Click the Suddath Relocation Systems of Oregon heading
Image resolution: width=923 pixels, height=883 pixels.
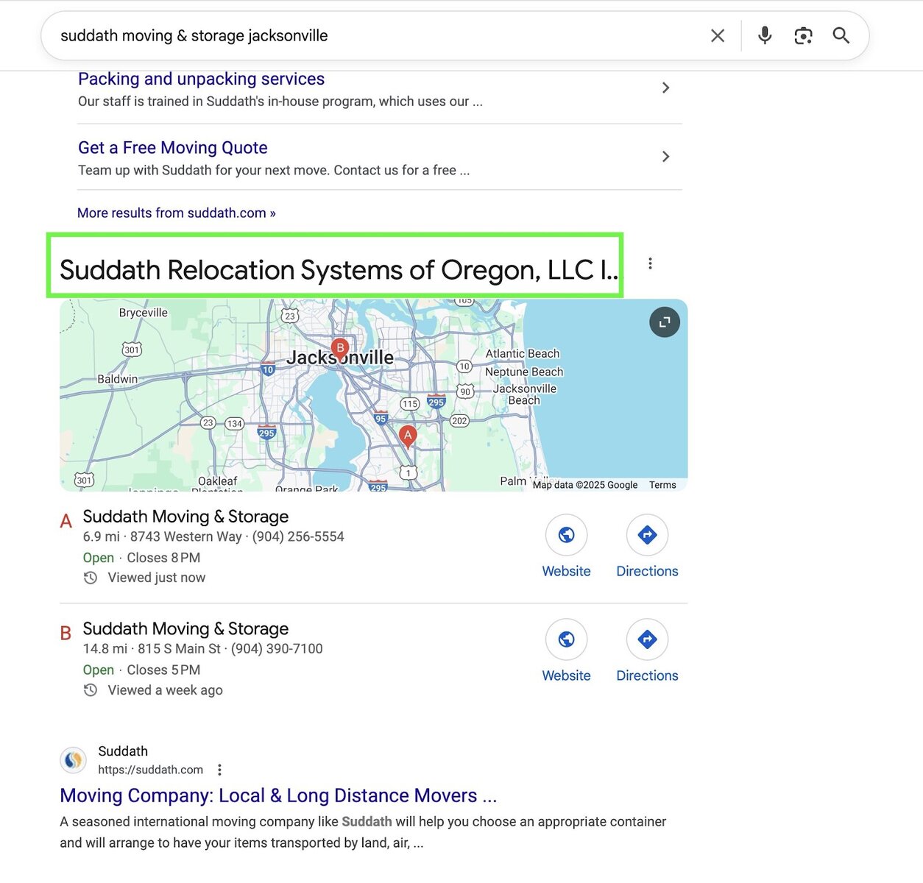[x=339, y=270]
